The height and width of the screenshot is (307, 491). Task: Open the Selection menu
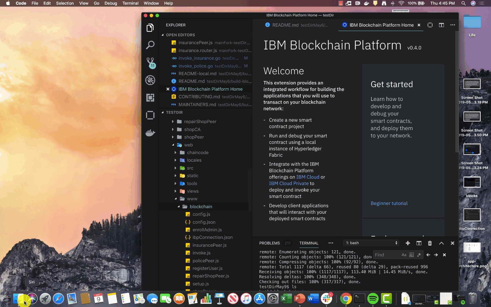[x=65, y=3]
